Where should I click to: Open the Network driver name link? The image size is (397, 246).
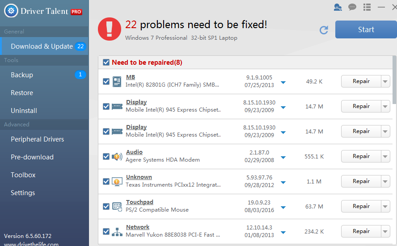138,227
